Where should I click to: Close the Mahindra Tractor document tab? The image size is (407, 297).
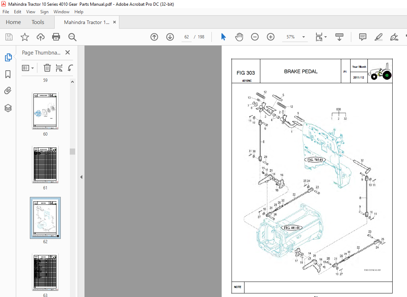(x=114, y=22)
